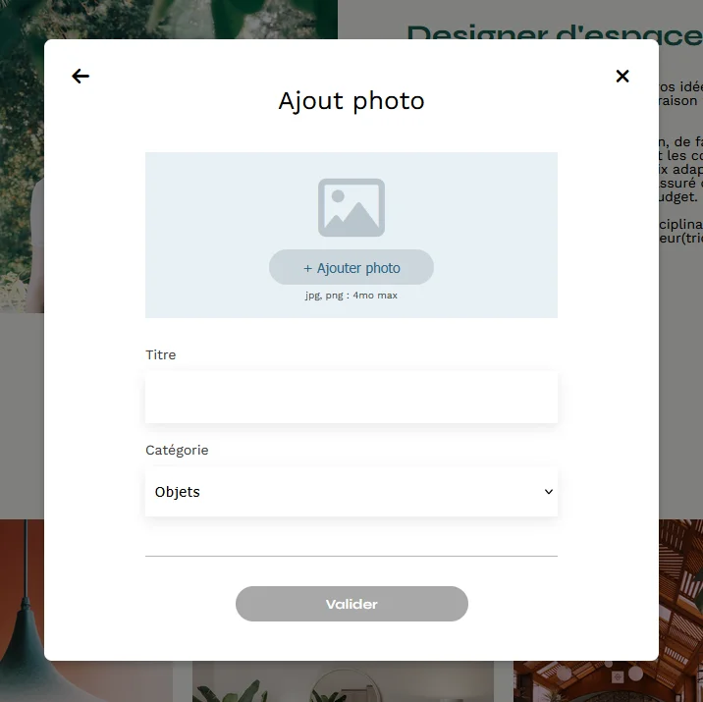Screen dimensions: 703x702
Task: Go back using the left arrow icon
Action: pos(81,77)
